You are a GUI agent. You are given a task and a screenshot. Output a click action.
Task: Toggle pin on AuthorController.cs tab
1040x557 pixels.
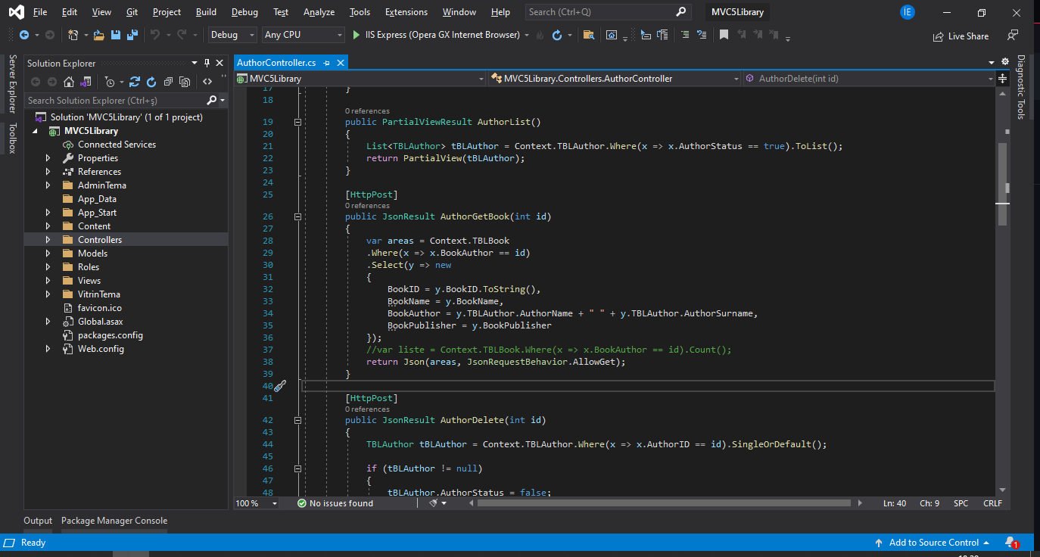[325, 63]
